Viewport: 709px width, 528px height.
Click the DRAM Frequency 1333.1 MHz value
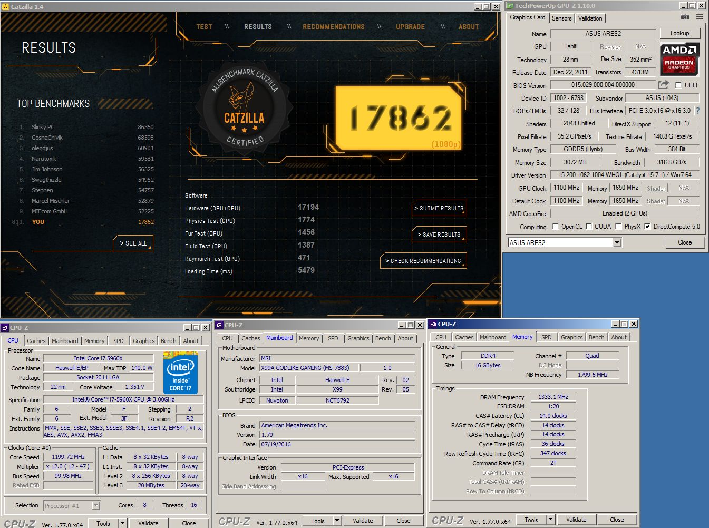coord(553,397)
